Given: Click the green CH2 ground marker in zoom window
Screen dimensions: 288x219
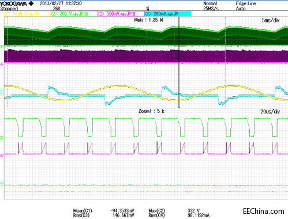Looking at the screenshot, I should 2,138.
